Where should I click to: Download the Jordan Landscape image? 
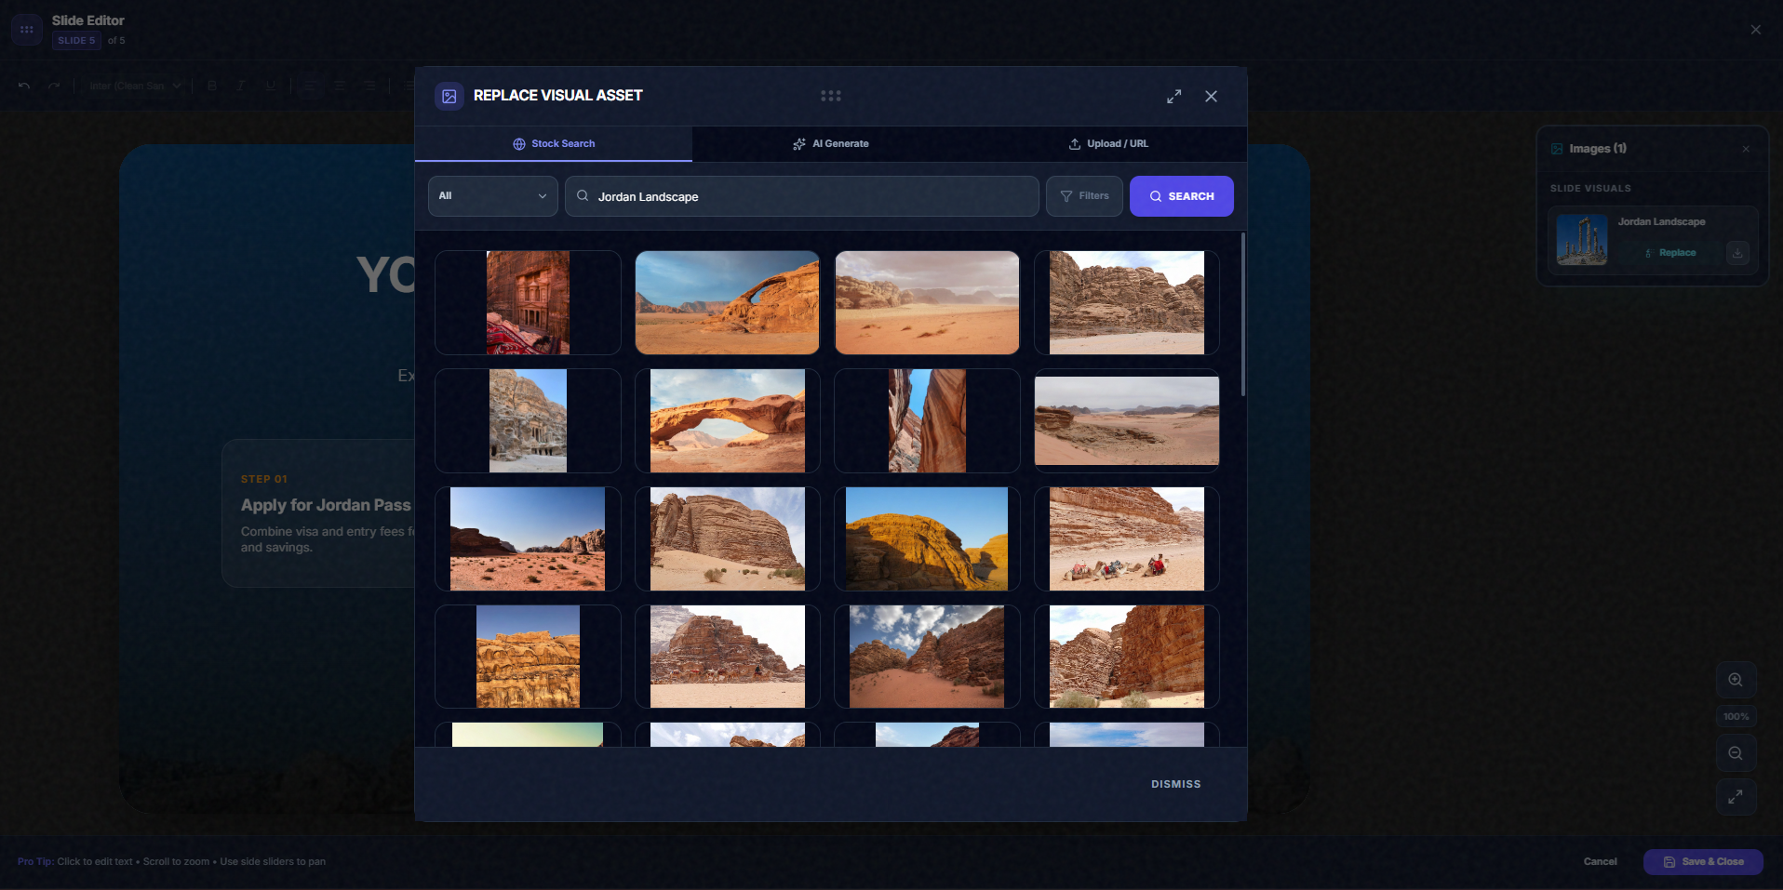[x=1737, y=253]
